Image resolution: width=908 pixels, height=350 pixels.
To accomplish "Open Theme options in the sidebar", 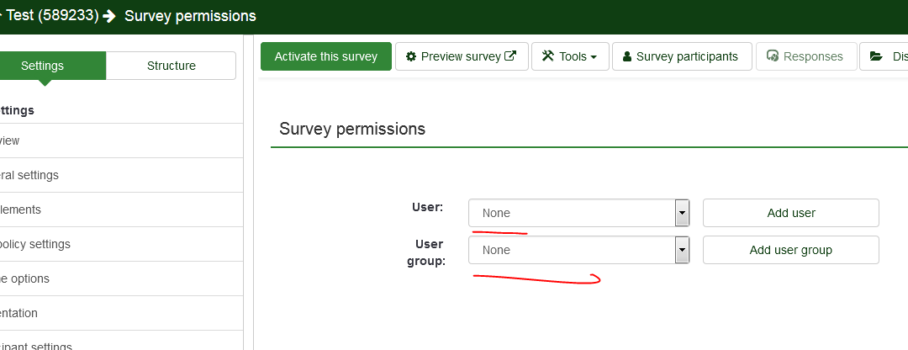I will click(x=25, y=278).
